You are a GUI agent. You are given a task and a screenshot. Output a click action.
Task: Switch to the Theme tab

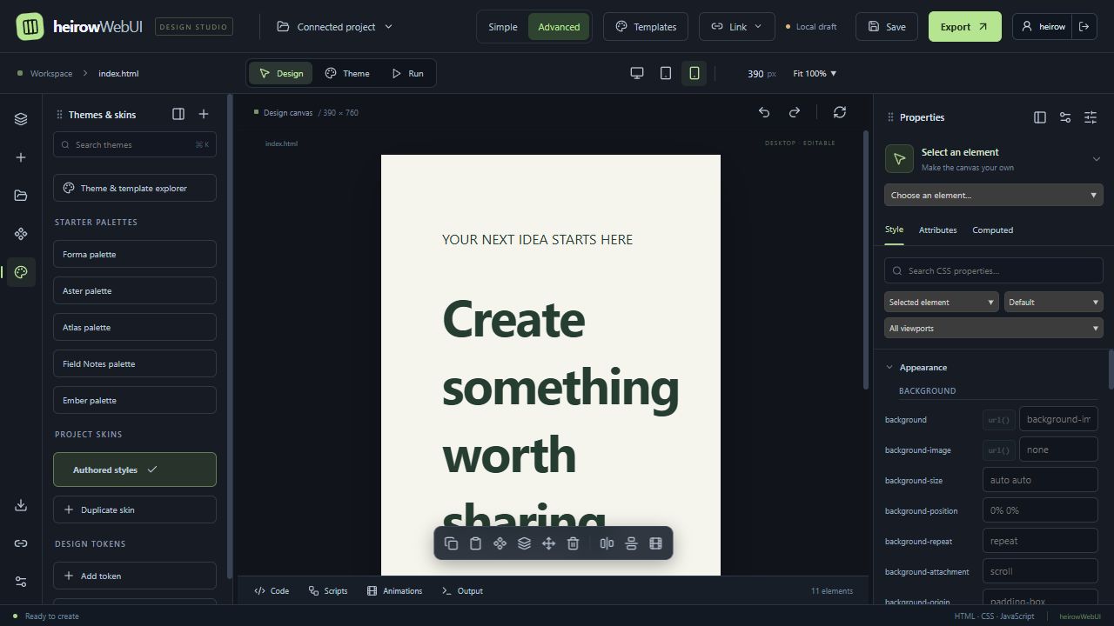(347, 73)
